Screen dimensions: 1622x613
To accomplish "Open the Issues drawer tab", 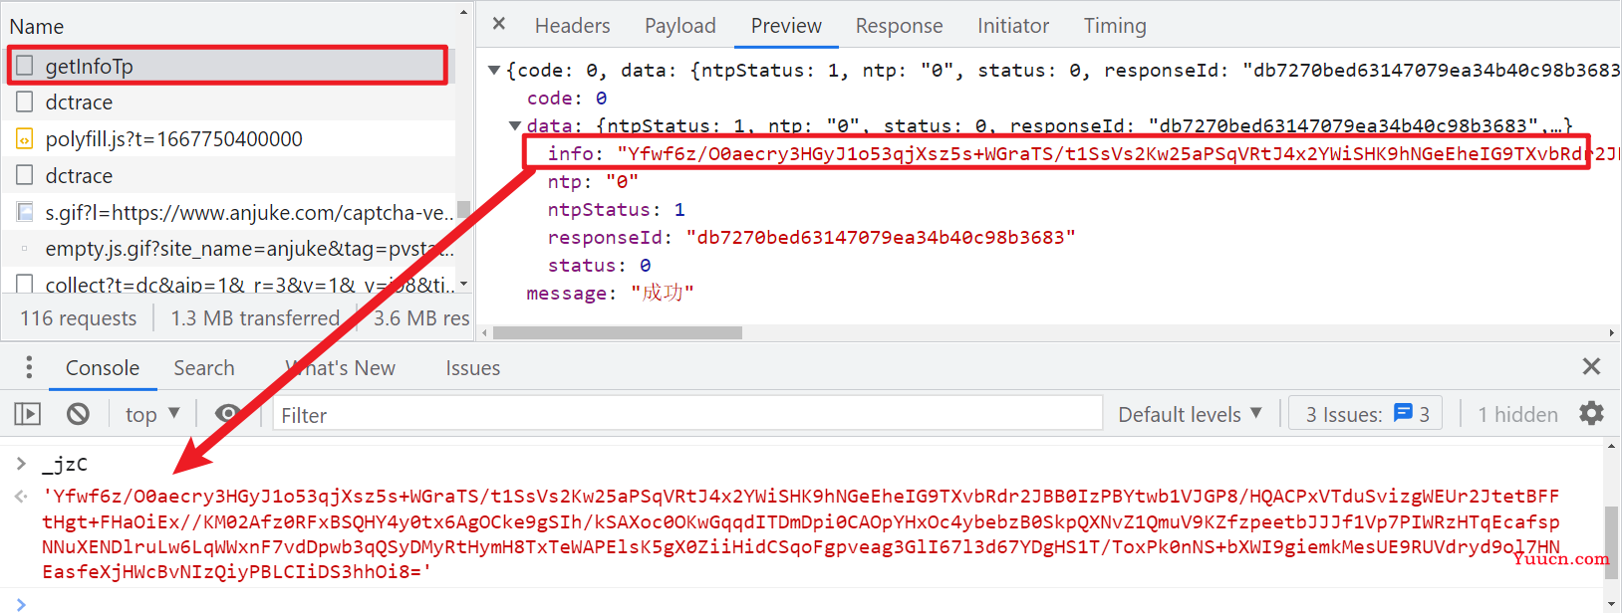I will click(472, 368).
